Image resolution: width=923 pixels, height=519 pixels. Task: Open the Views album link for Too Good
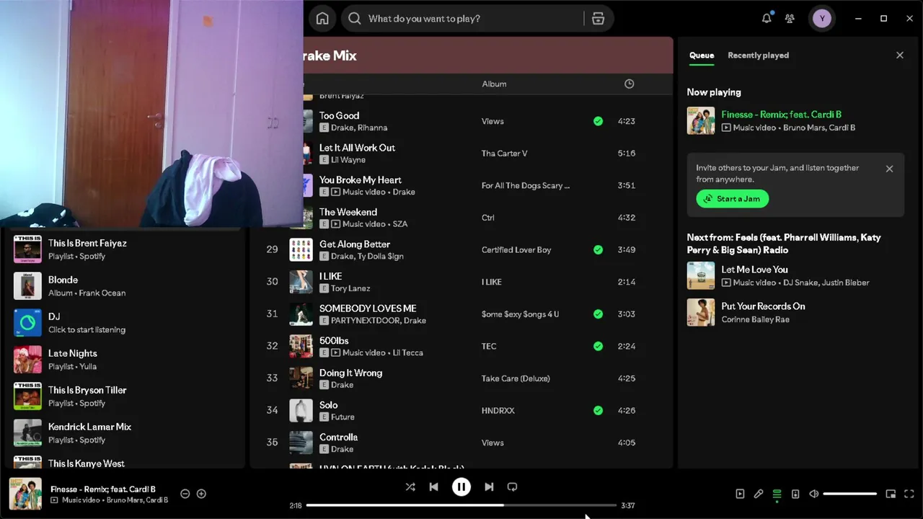point(493,121)
